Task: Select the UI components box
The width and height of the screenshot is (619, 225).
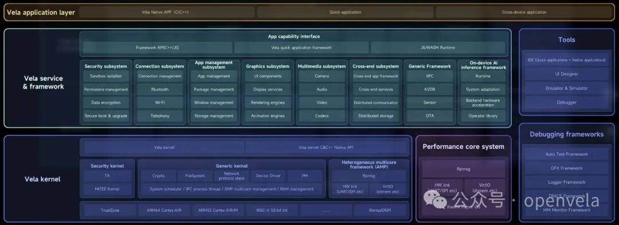Action: coord(268,76)
